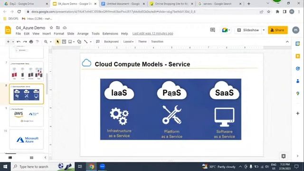Click the undo arrow in toolbar
The width and height of the screenshot is (304, 171).
[19, 42]
